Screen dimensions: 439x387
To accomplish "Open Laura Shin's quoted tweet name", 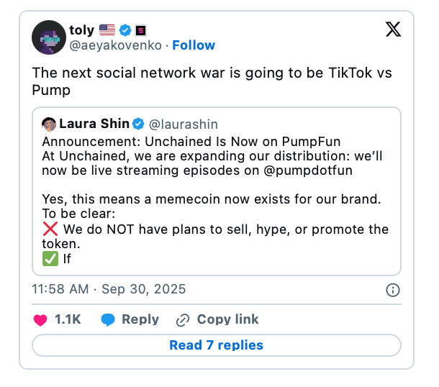I will [x=94, y=124].
